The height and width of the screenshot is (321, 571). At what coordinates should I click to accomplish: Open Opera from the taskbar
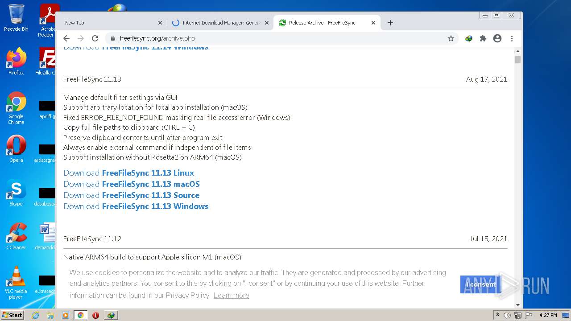point(95,315)
